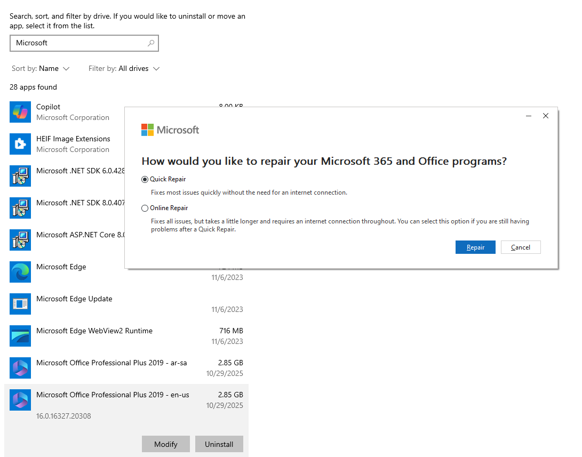Select the Microsoft Edge entry name

pyautogui.click(x=61, y=267)
